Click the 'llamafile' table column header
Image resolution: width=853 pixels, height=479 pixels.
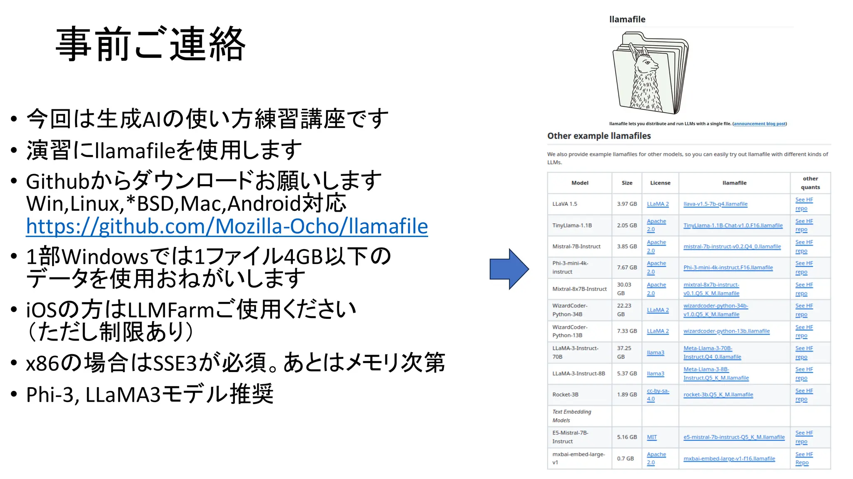tap(734, 183)
